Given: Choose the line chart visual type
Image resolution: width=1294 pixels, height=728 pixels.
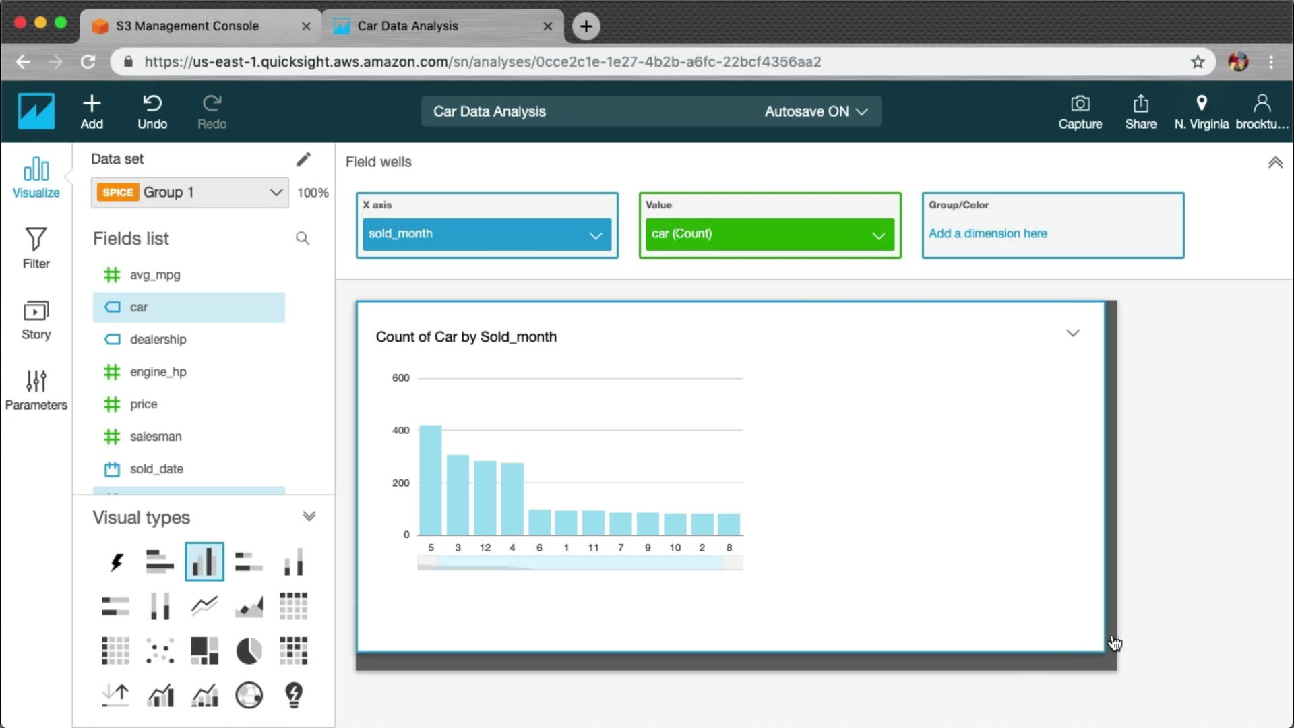Looking at the screenshot, I should [x=204, y=606].
